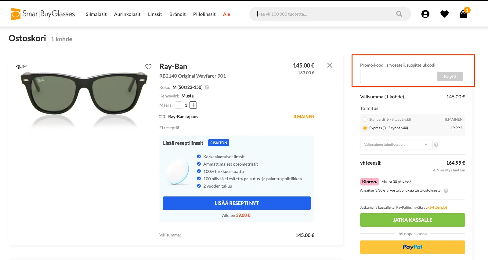Viewport: 488px width, 260px height.
Task: Click 'RB2140 Original Wayfarer 901' text
Action: click(193, 76)
